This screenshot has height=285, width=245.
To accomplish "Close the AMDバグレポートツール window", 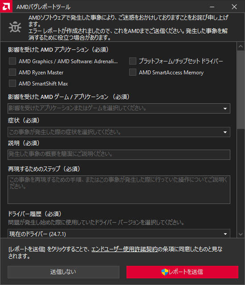I will tap(234, 7).
